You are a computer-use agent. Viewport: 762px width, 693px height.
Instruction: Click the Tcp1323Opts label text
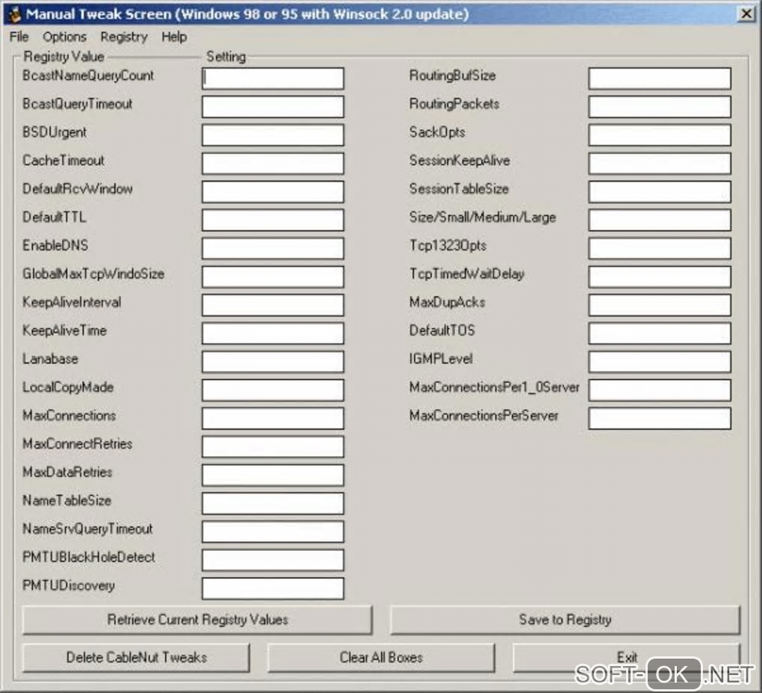[x=447, y=246]
